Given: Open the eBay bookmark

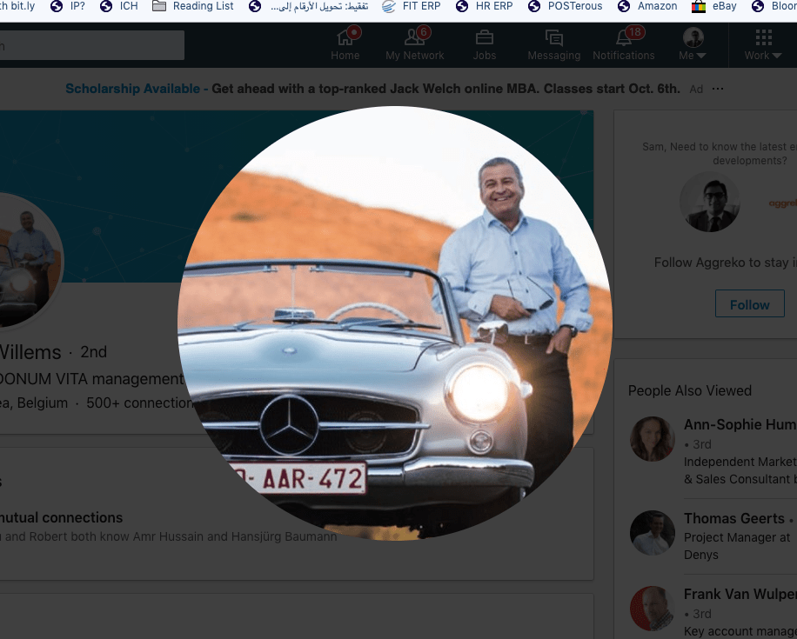Looking at the screenshot, I should [714, 6].
